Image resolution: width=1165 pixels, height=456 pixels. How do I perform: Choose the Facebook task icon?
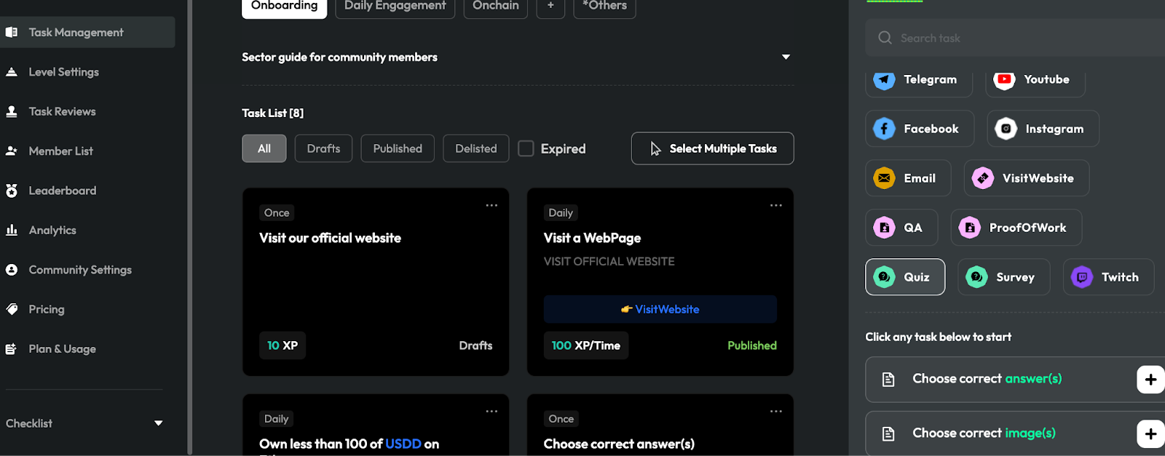pyautogui.click(x=884, y=129)
